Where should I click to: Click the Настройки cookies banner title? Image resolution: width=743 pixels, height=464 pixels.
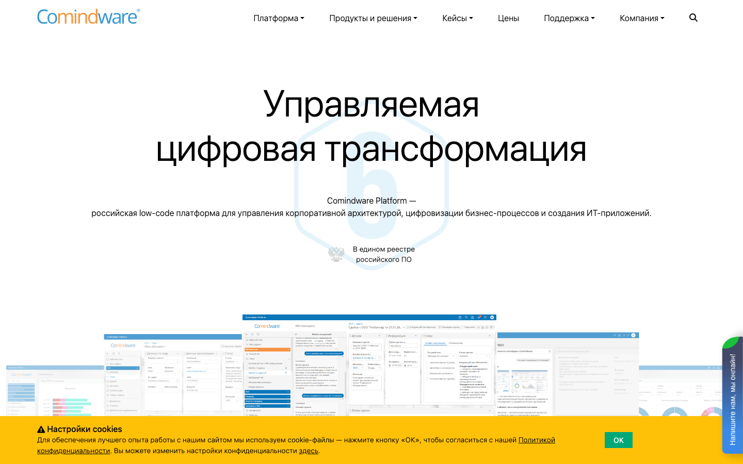point(85,429)
